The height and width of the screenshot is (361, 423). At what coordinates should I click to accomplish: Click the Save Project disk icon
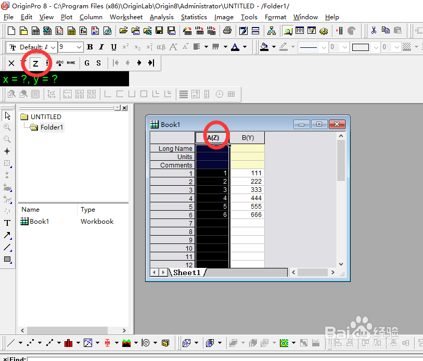[x=159, y=31]
